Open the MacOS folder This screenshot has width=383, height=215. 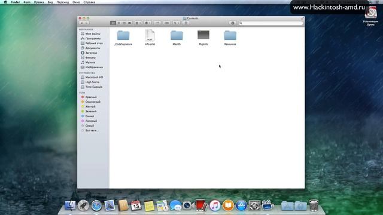pos(177,38)
